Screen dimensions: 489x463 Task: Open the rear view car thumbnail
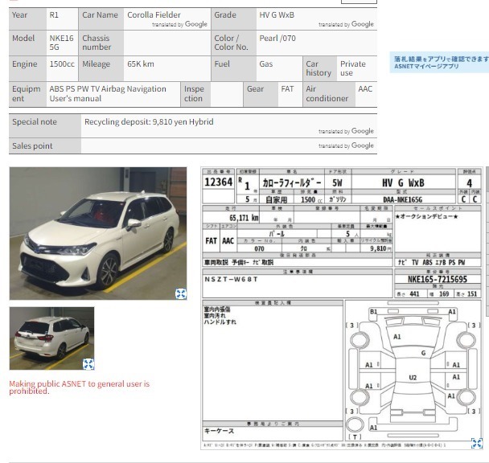[51, 336]
